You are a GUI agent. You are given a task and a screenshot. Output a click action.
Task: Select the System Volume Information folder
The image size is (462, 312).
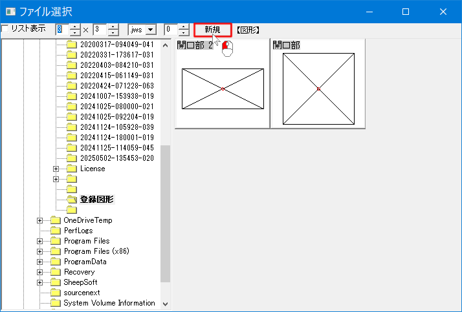click(109, 303)
